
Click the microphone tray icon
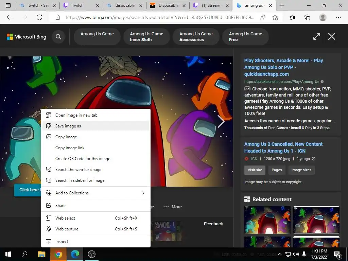(x=304, y=254)
